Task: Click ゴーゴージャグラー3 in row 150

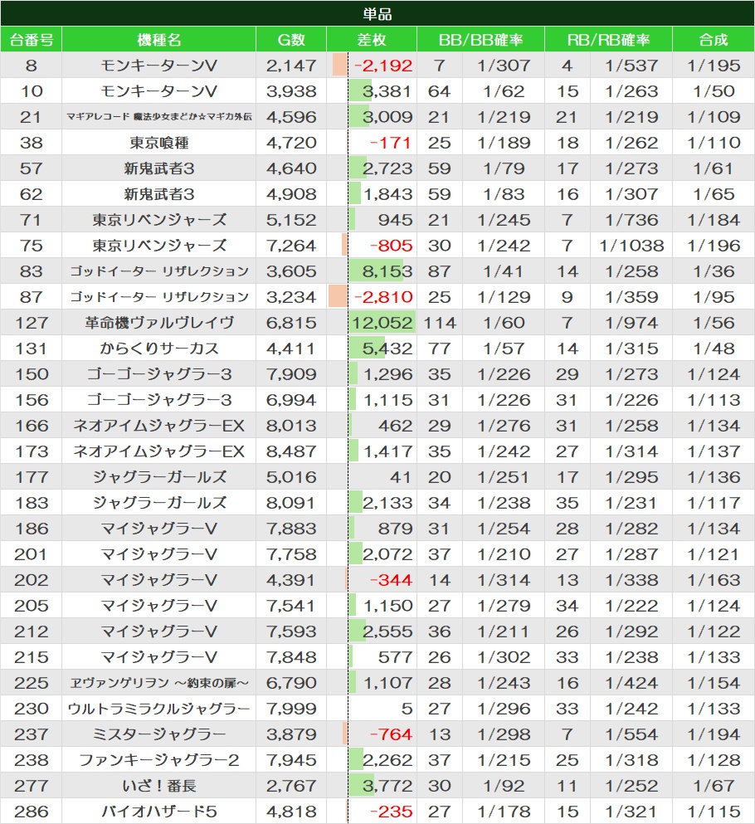Action: 158,374
